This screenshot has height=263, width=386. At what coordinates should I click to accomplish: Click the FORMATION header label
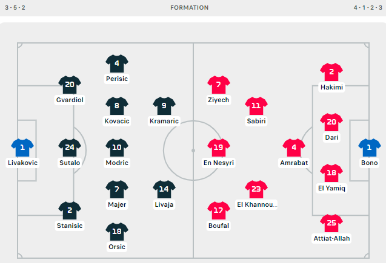tap(189, 8)
